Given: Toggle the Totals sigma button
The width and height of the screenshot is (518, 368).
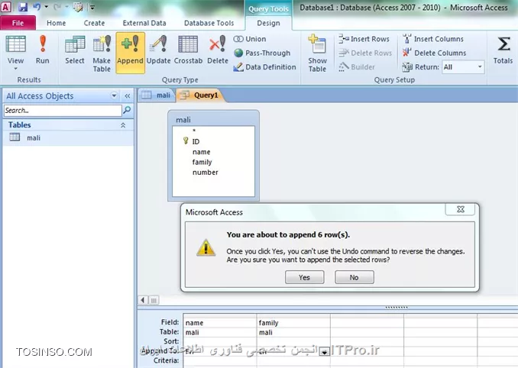Looking at the screenshot, I should (503, 50).
